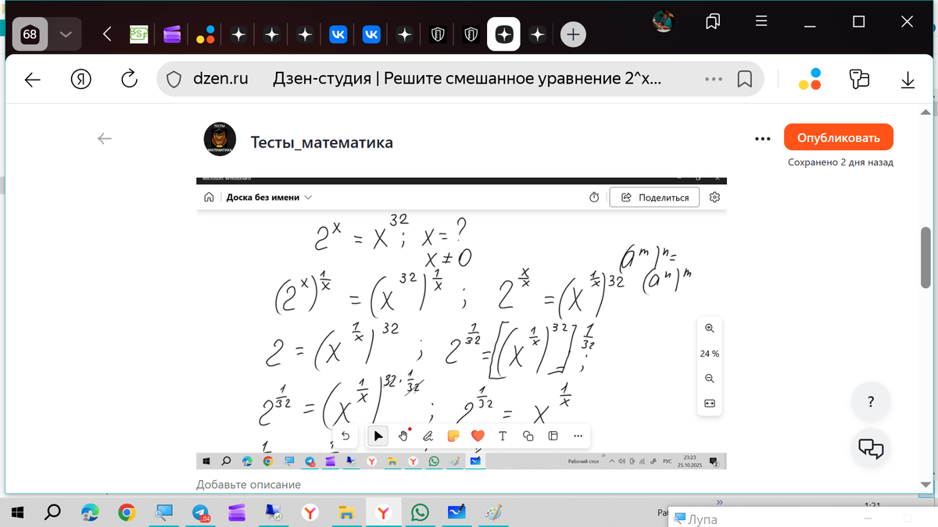
Task: Select the Text tool on the whiteboard toolbar
Action: [503, 436]
